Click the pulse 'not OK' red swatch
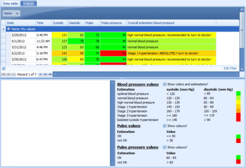The image size is (246, 168). tap(238, 141)
